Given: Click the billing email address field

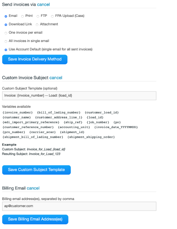Looking at the screenshot, I should tap(79, 206).
